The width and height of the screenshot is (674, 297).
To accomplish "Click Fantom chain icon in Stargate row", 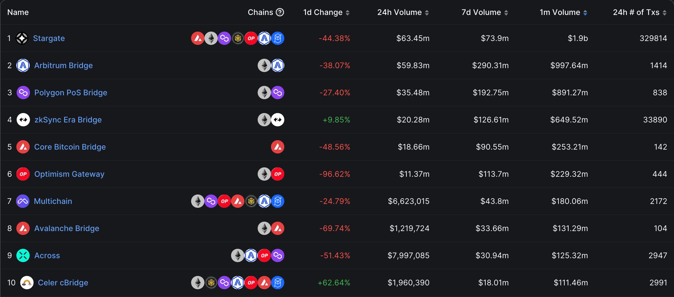I will pyautogui.click(x=278, y=38).
